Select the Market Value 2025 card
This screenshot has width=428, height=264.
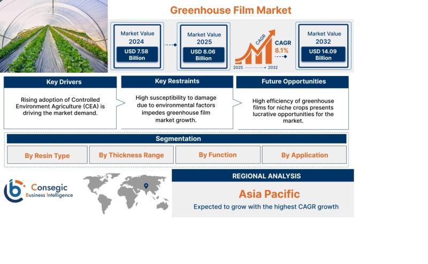204,47
